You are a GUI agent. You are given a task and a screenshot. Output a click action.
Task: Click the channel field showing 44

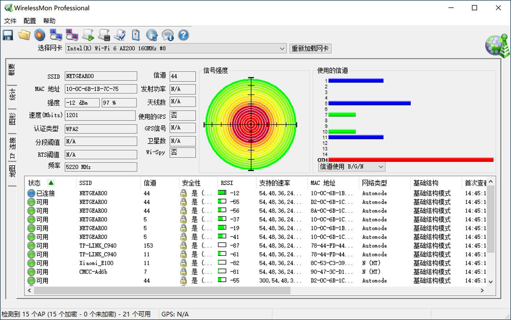pos(182,76)
